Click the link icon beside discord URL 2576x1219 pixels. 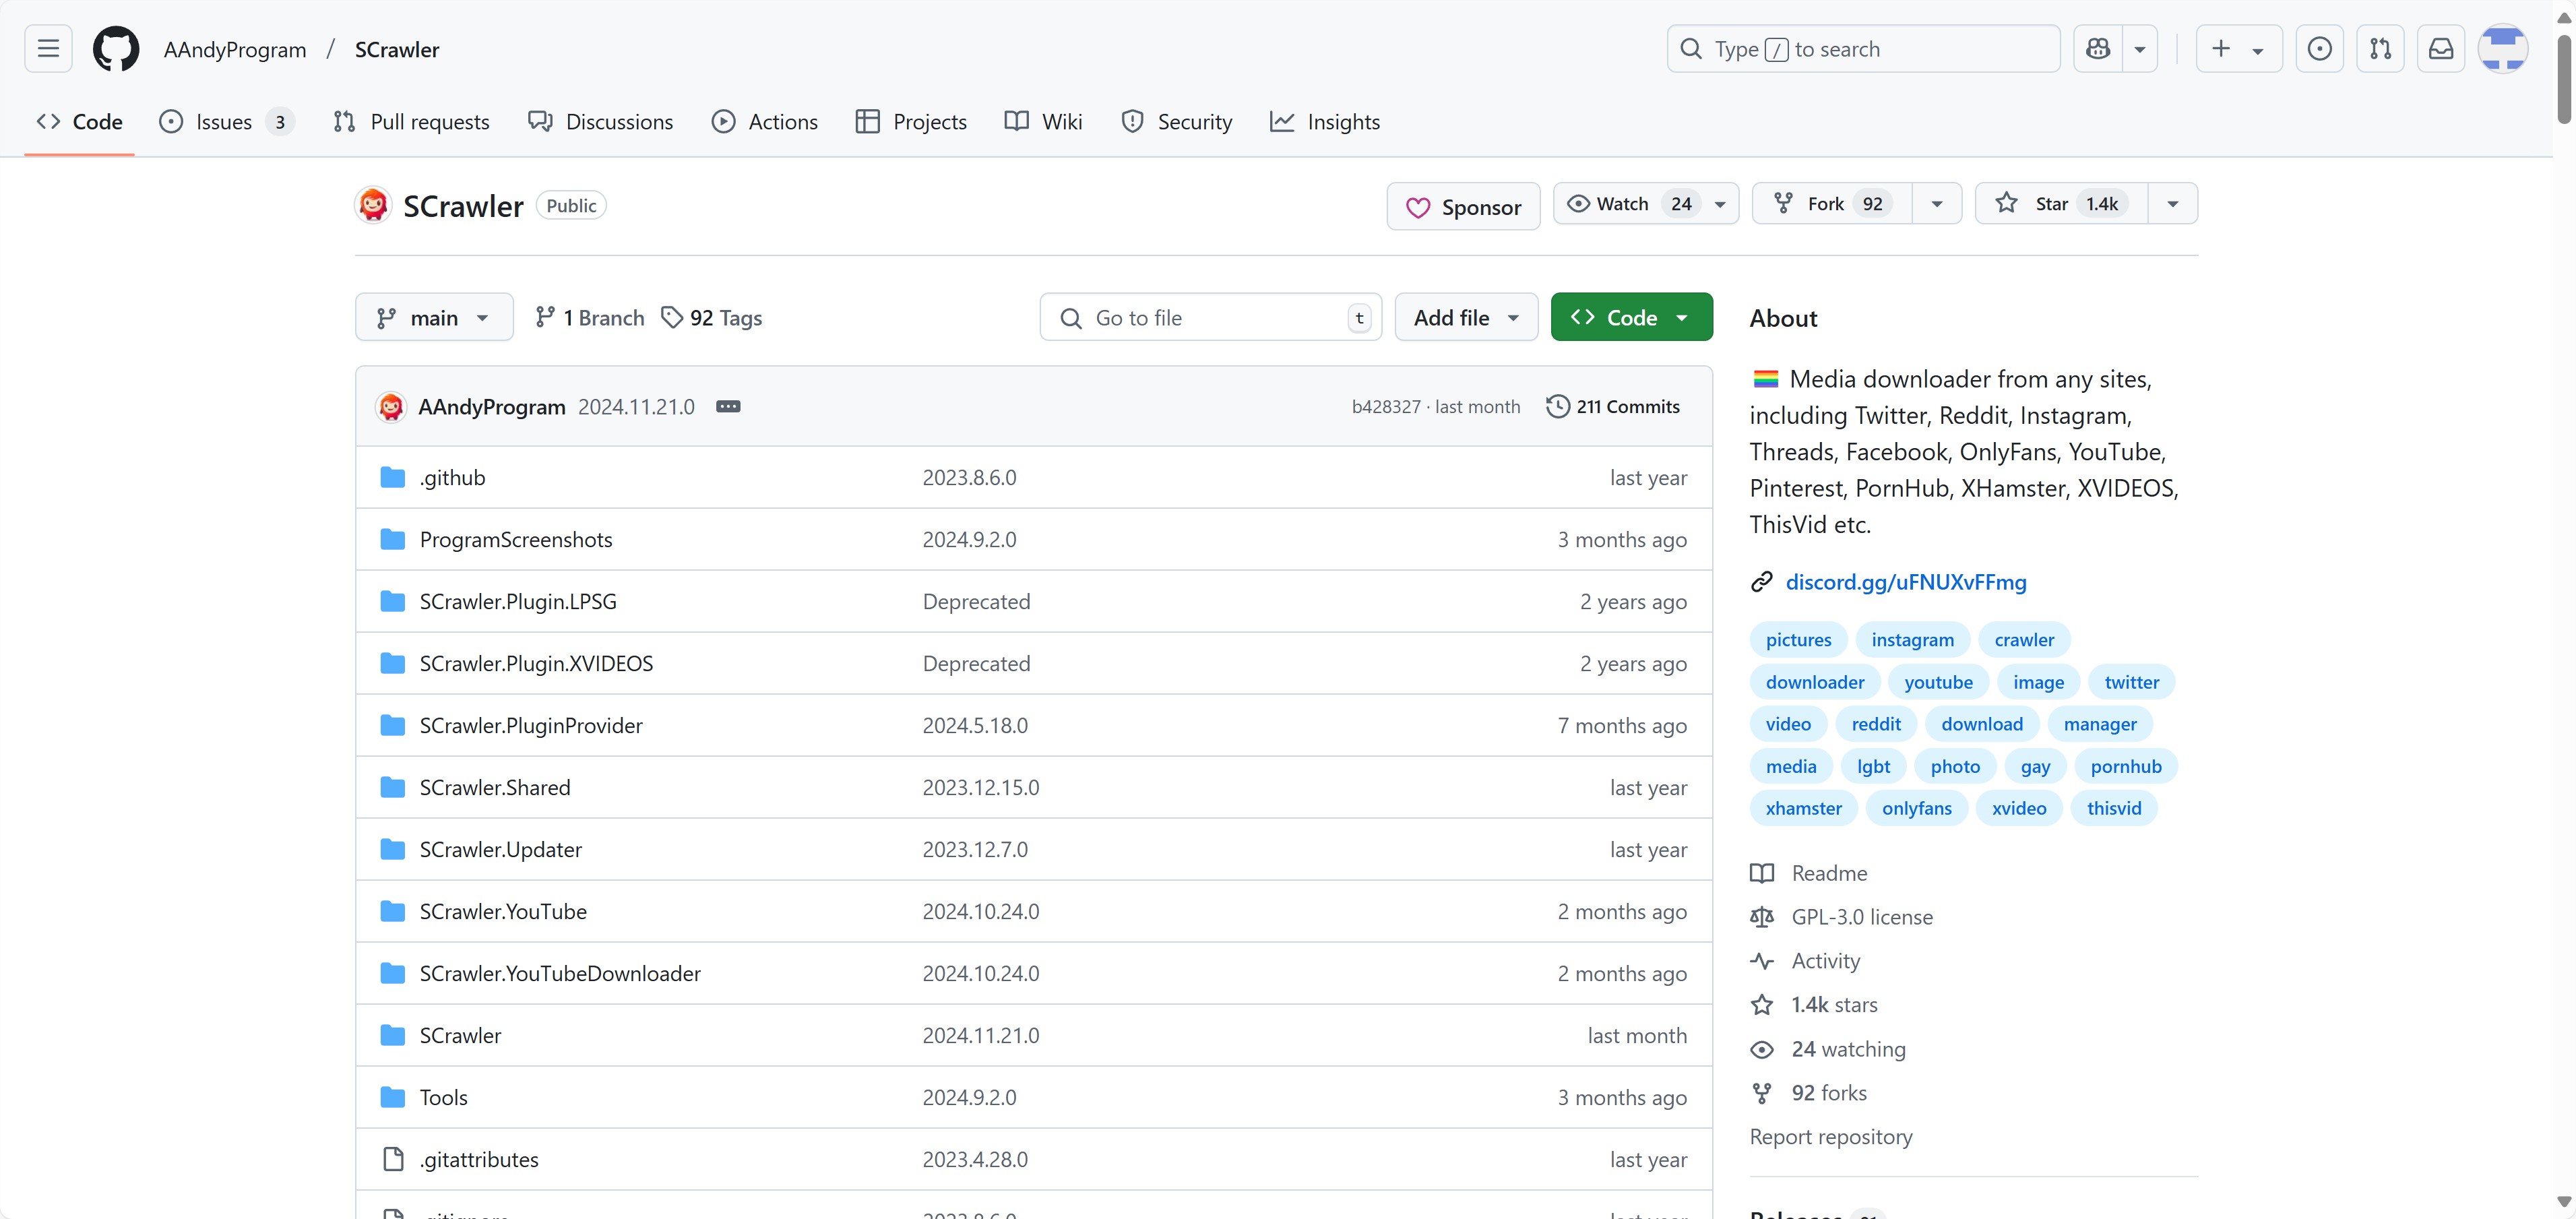[1762, 582]
